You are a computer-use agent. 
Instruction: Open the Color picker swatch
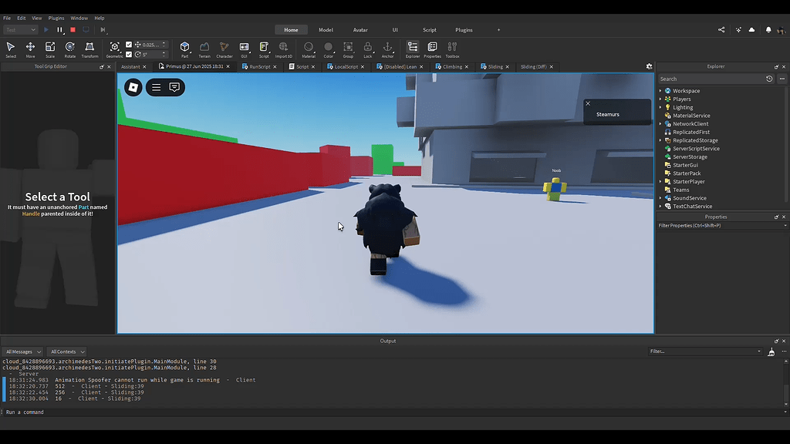point(327,48)
